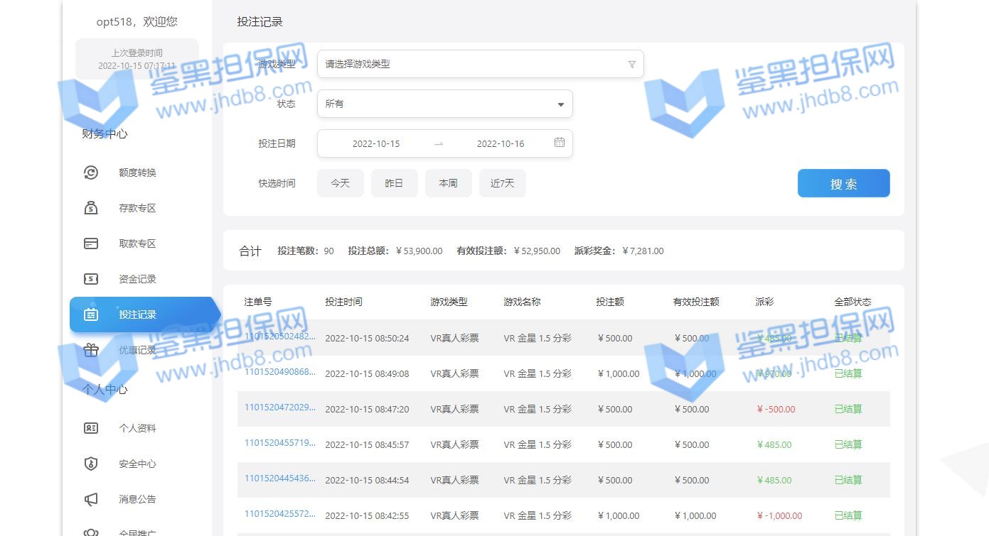
Task: Expand the 状态 dropdown showing 所有
Action: coord(444,104)
